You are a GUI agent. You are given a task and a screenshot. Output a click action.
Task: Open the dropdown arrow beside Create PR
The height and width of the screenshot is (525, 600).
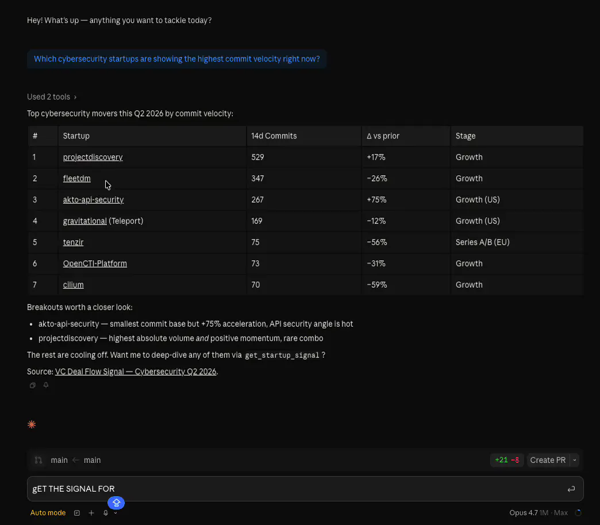point(574,460)
